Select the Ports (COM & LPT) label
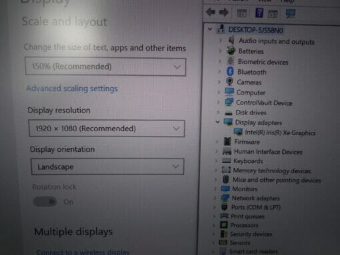The width and height of the screenshot is (340, 255). (256, 207)
